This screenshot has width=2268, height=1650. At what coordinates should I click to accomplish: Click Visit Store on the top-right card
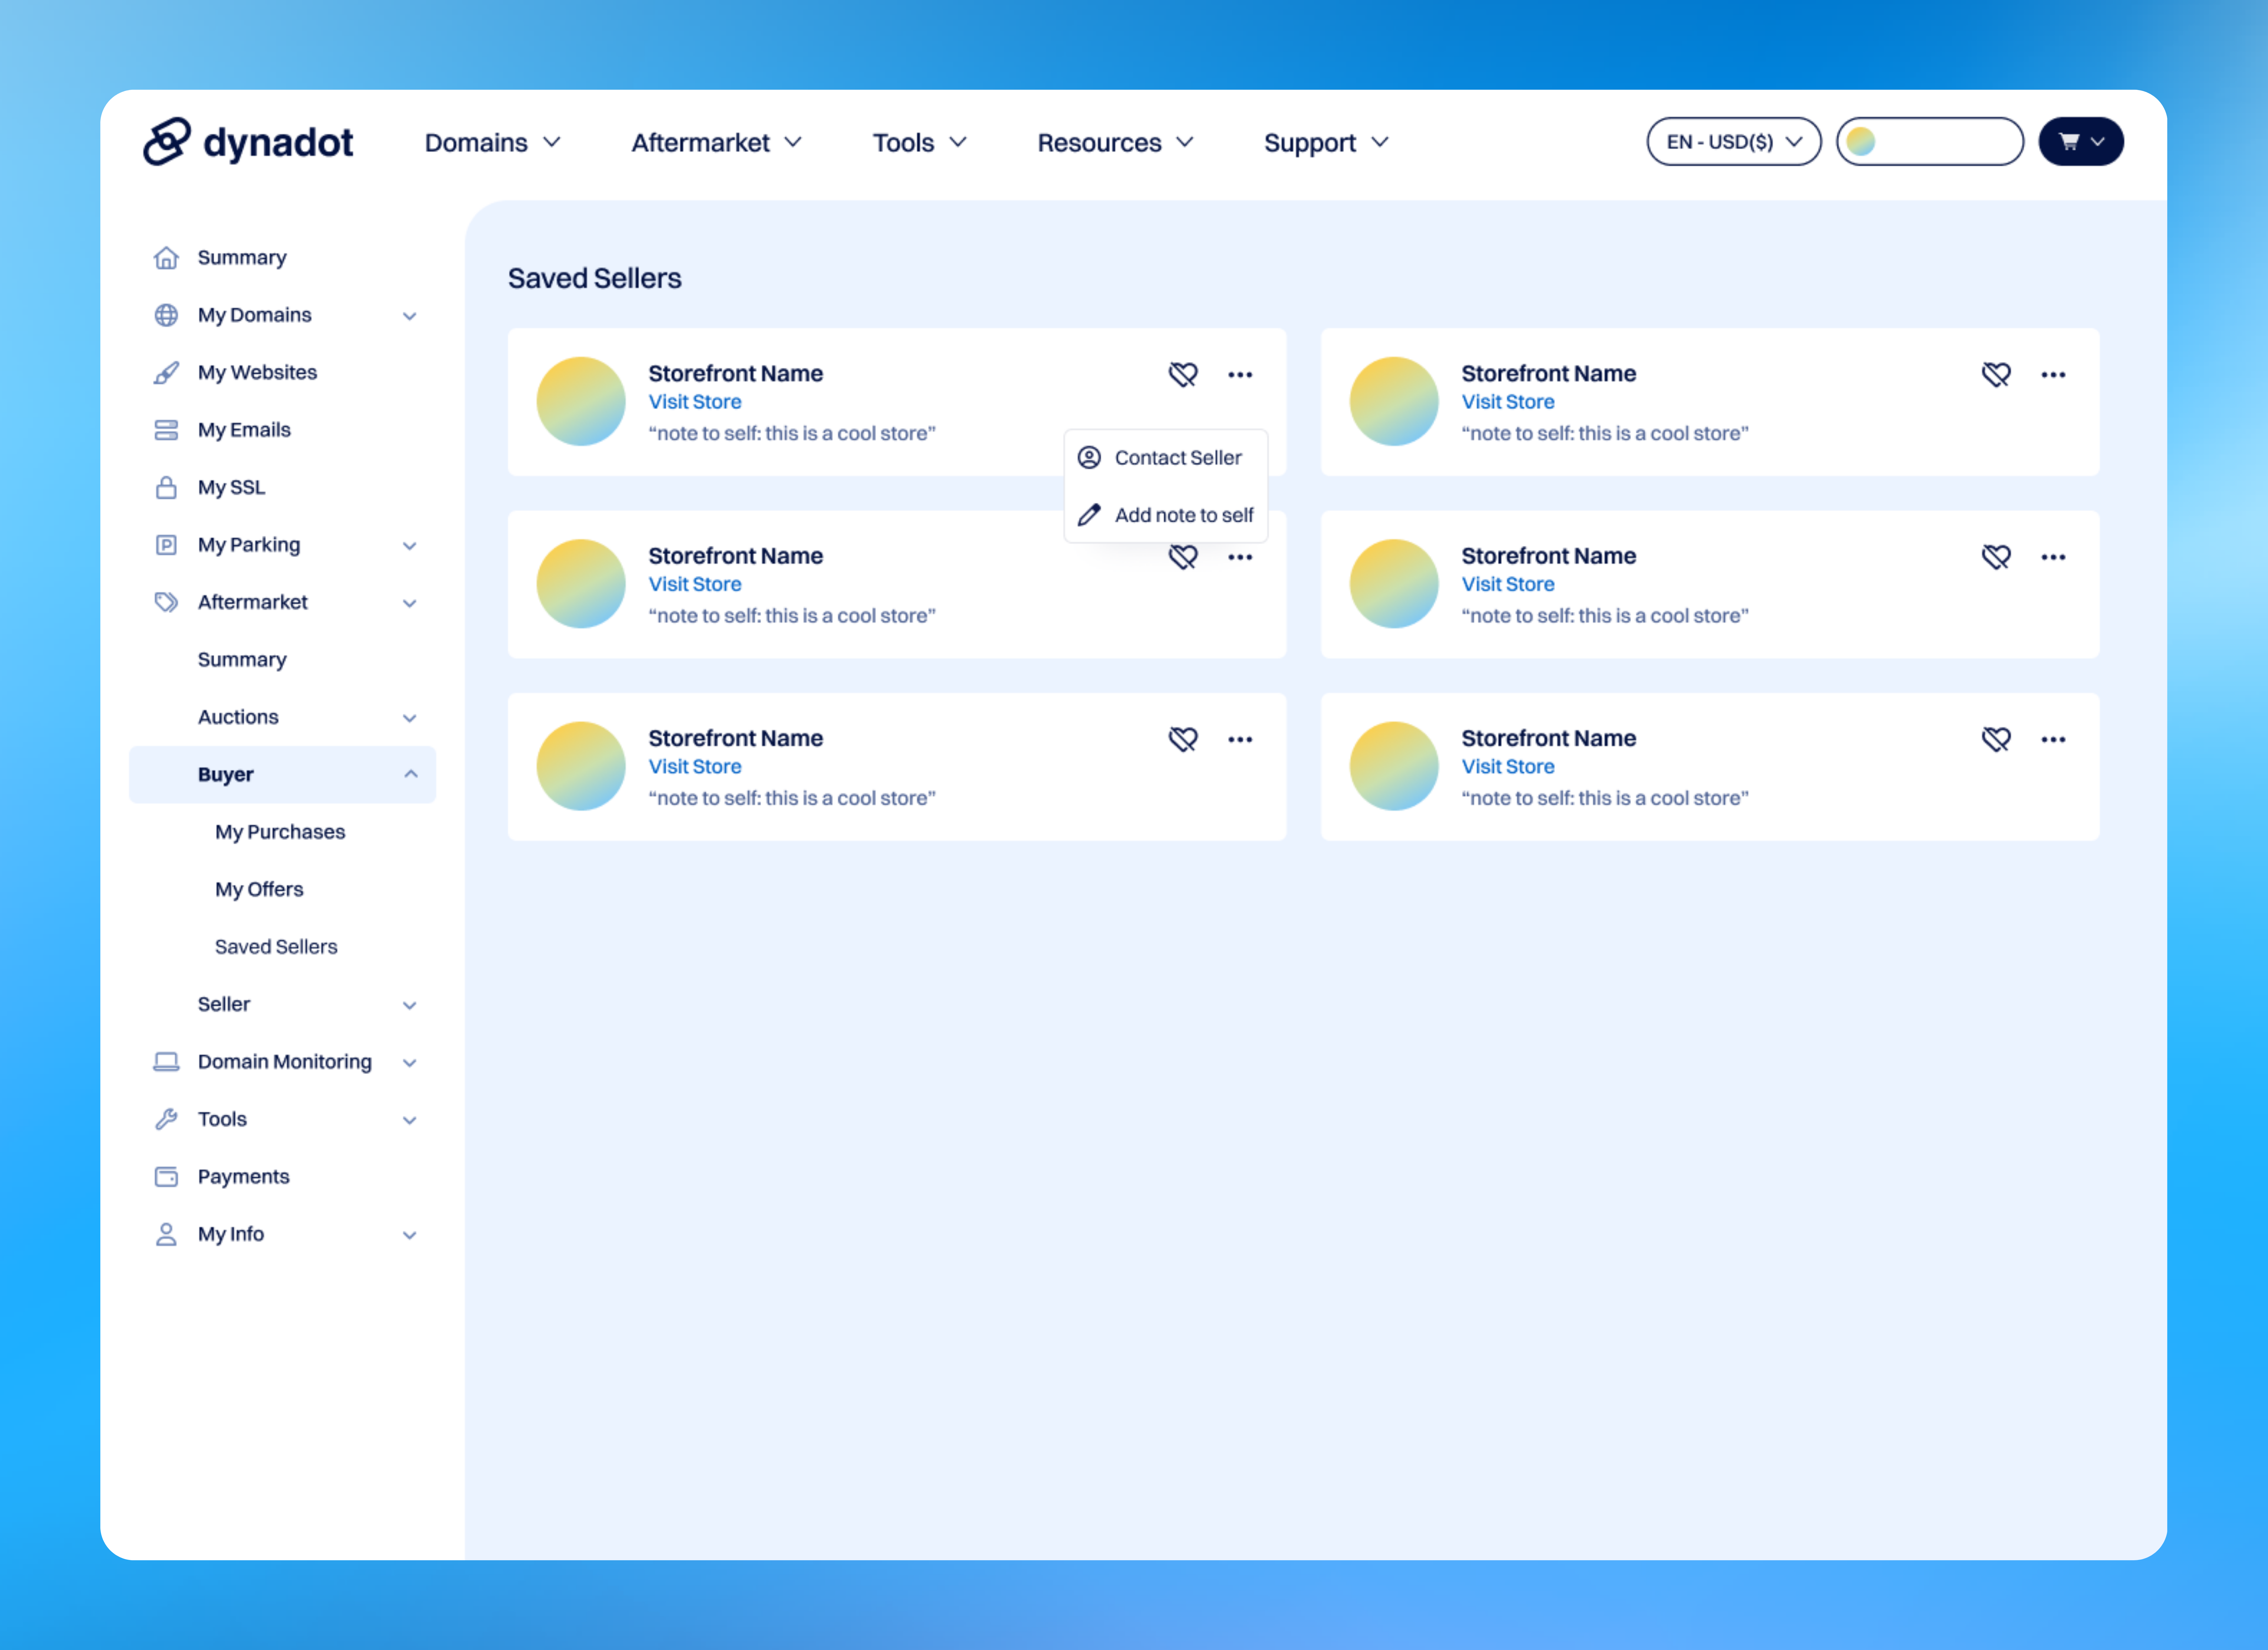point(1508,402)
